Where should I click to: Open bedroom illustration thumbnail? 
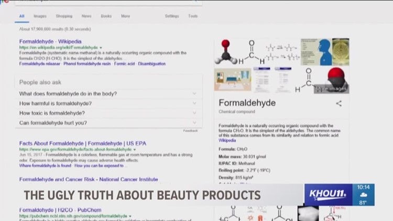(x=233, y=80)
